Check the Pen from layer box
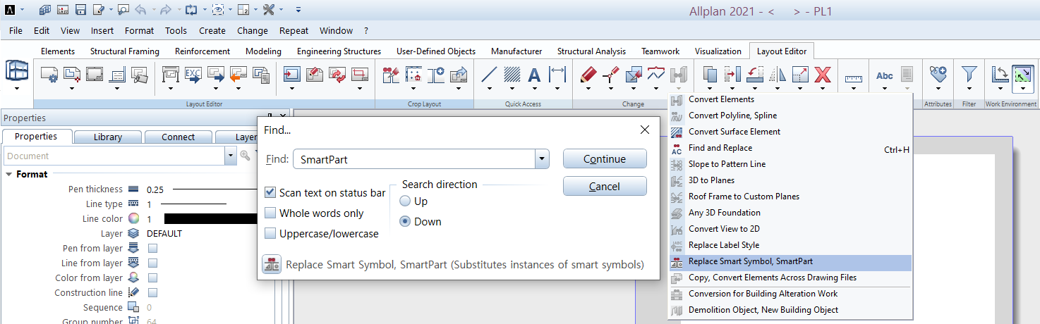This screenshot has height=324, width=1040. 152,249
